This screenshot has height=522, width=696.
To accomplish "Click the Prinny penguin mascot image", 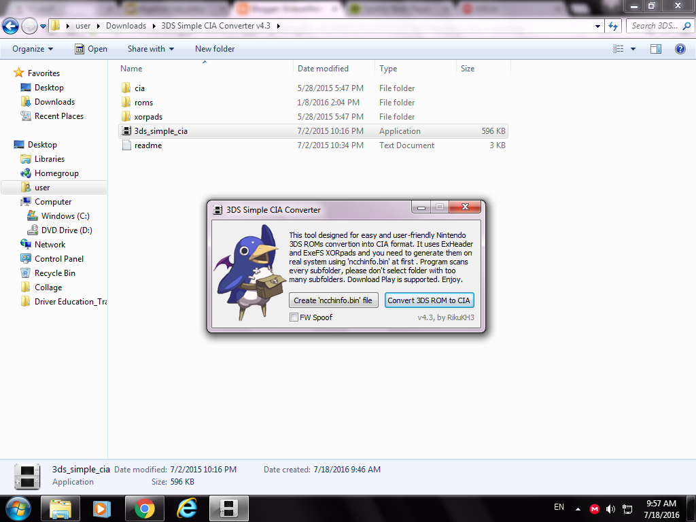I will tap(251, 272).
